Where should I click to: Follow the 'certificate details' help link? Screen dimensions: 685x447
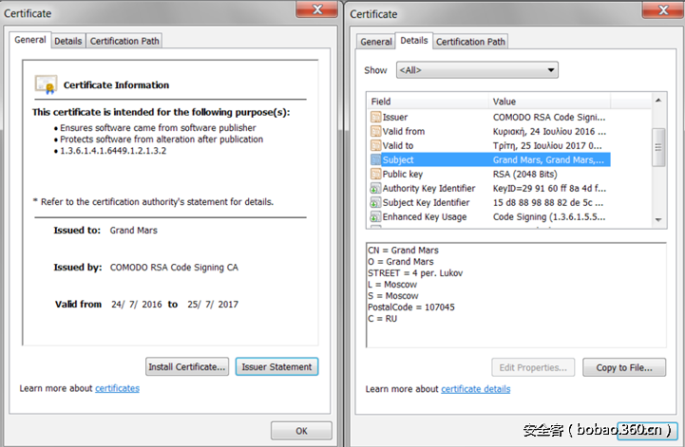pyautogui.click(x=475, y=389)
